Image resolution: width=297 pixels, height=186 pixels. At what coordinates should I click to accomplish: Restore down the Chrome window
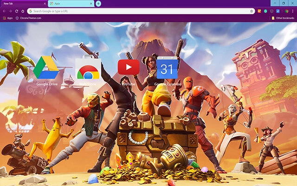point(284,3)
